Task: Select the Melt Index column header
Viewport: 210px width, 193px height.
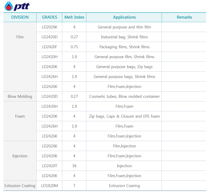Action: pos(74,17)
